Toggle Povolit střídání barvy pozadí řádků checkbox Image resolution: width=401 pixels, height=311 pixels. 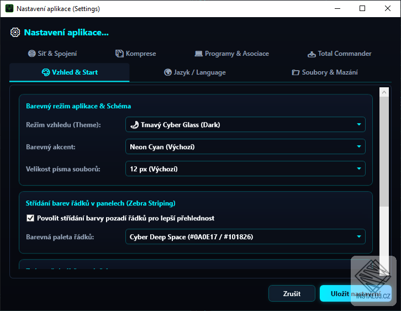tap(30, 218)
